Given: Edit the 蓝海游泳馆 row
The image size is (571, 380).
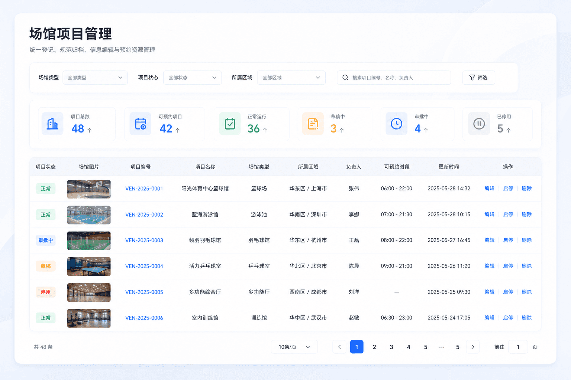Looking at the screenshot, I should coord(490,214).
